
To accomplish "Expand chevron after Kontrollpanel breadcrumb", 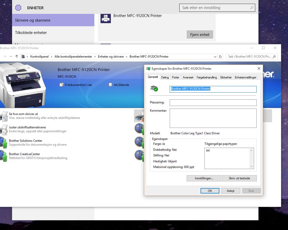I will click(52, 57).
